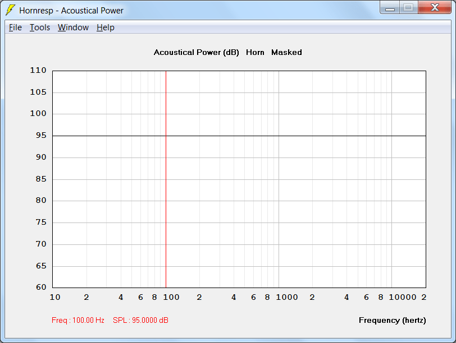Screen dimensions: 456x343
Task: Click the 'Frequency (hertz)' axis label
Action: (393, 320)
